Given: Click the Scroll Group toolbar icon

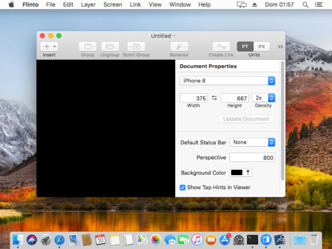Looking at the screenshot, I should pos(136,46).
